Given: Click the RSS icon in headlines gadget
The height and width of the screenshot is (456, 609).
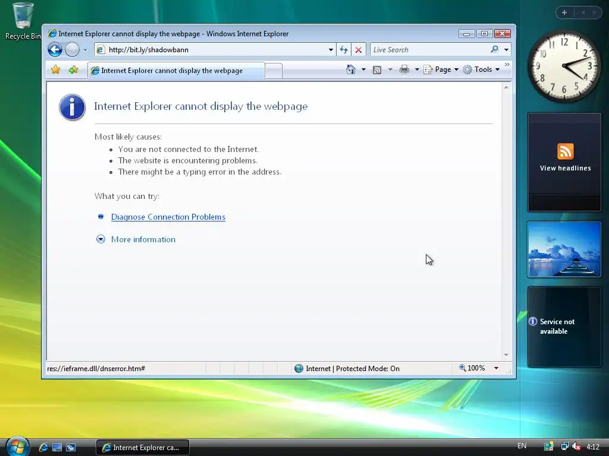Looking at the screenshot, I should click(x=565, y=151).
